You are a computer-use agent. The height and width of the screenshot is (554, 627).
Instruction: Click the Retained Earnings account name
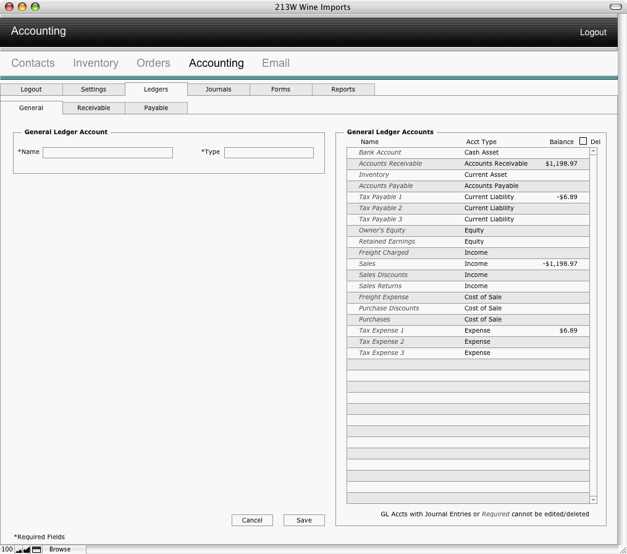tap(387, 241)
